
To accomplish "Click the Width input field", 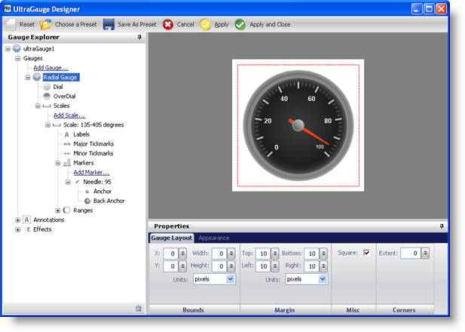I will click(219, 254).
